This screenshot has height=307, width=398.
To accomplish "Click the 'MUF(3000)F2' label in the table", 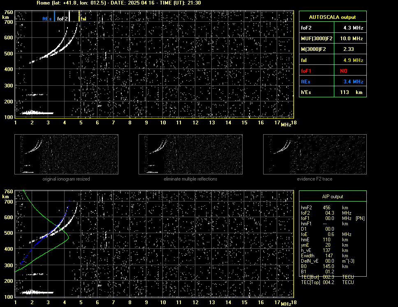I will (x=317, y=39).
